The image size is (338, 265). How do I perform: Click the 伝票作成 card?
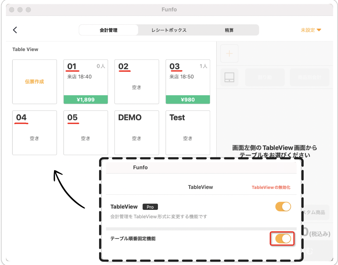pos(34,82)
